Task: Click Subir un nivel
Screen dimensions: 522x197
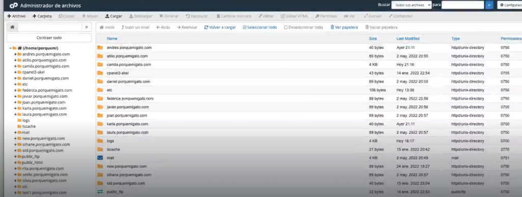Action: 135,27
